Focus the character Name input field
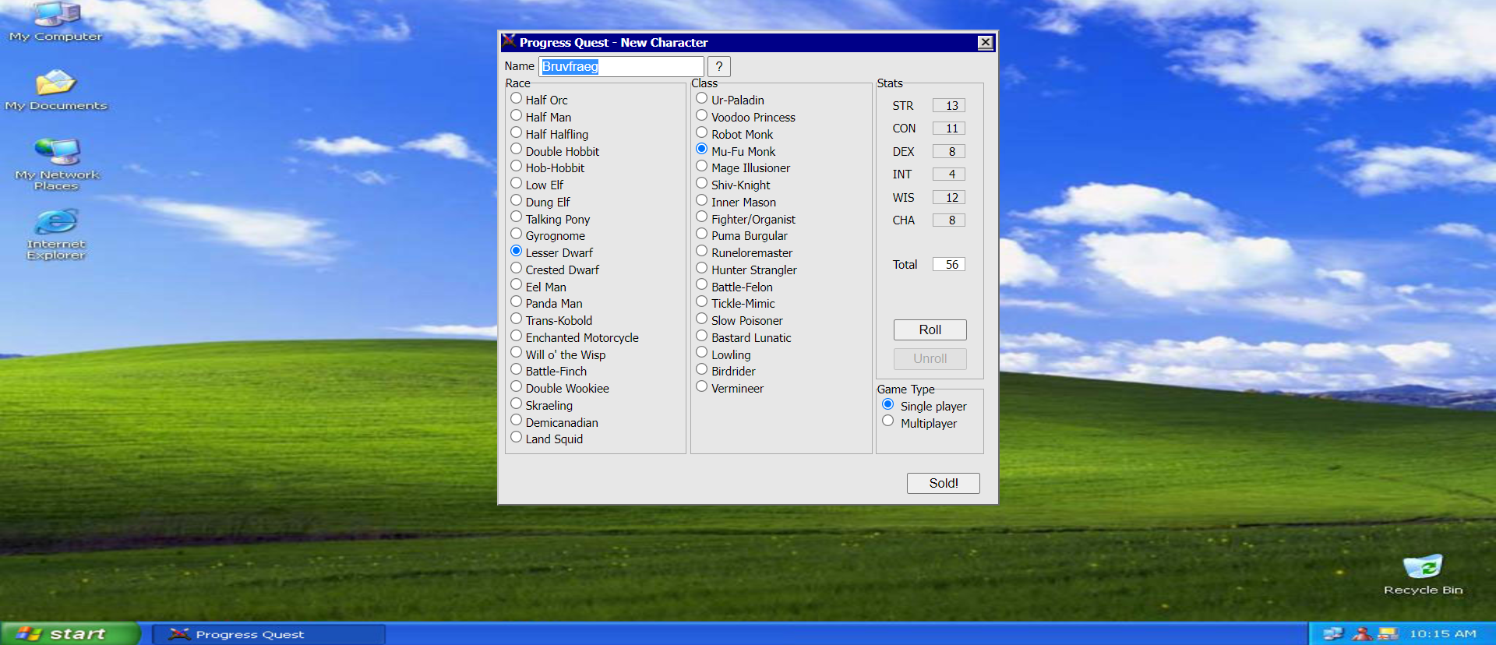 pos(621,66)
